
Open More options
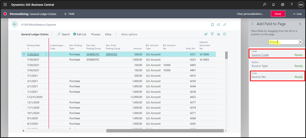click(x=129, y=34)
